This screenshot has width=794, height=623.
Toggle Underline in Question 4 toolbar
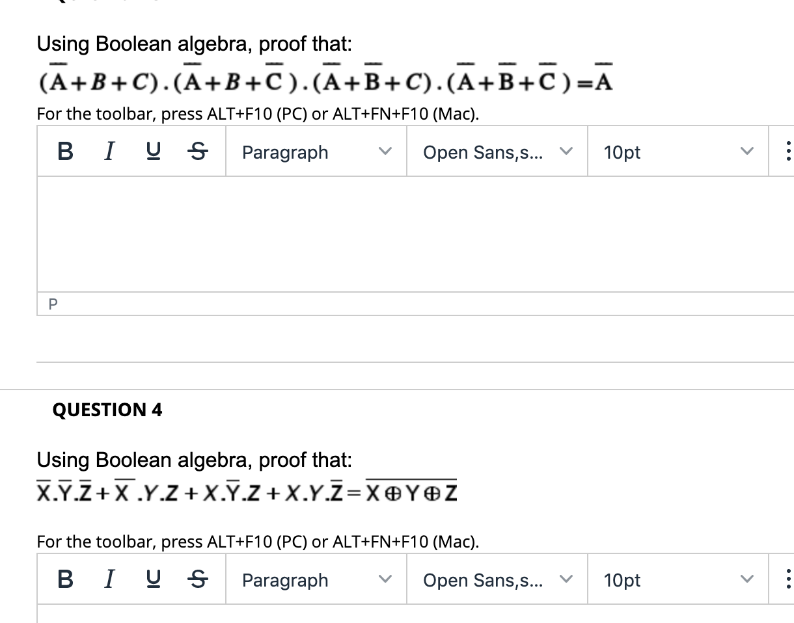click(x=153, y=579)
